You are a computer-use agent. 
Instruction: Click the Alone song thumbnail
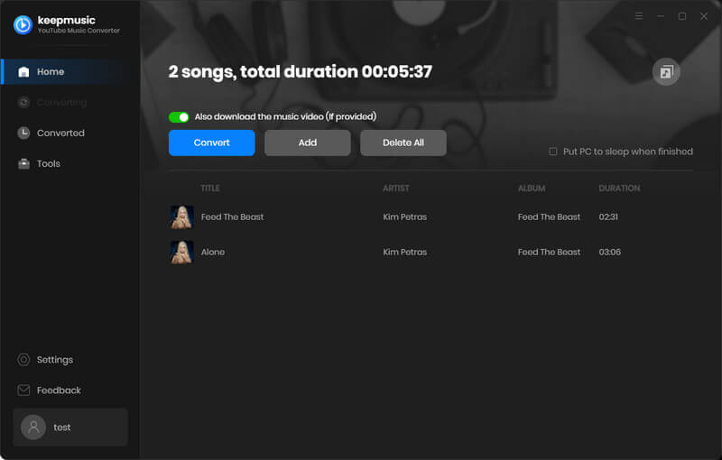181,252
